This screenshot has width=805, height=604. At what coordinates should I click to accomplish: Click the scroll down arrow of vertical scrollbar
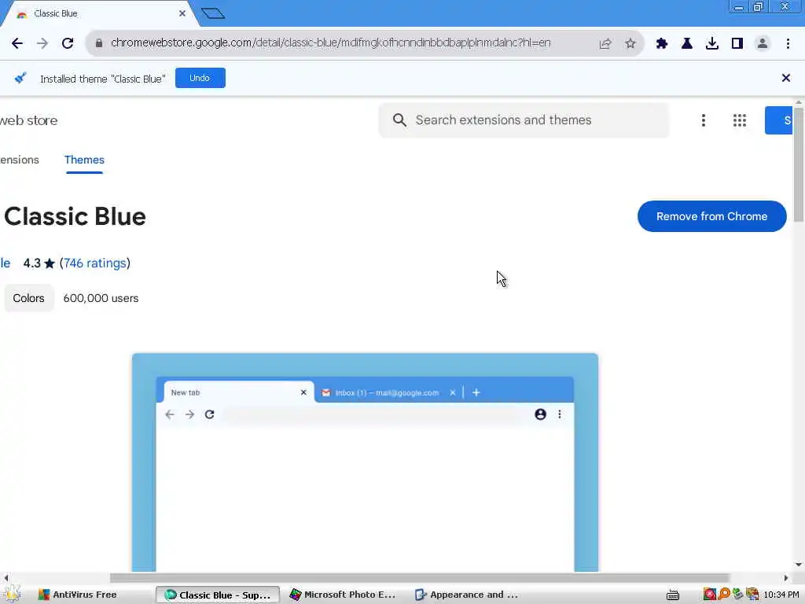click(x=799, y=565)
